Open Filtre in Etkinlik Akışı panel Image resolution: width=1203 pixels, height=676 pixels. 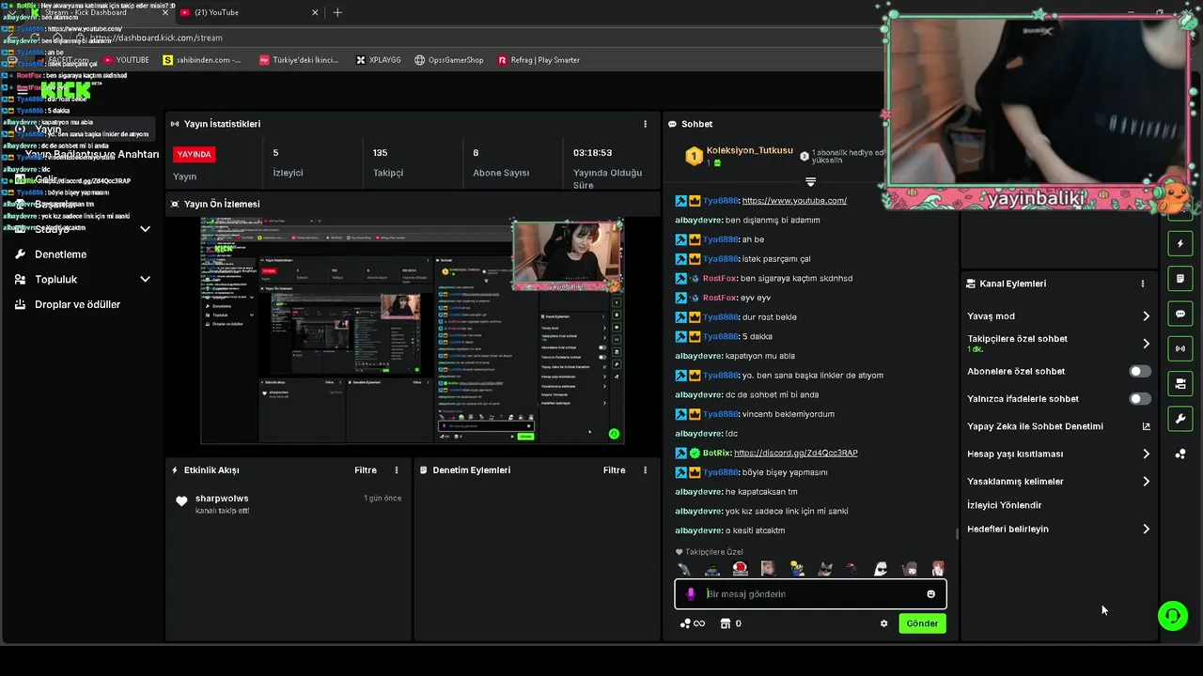[366, 470]
